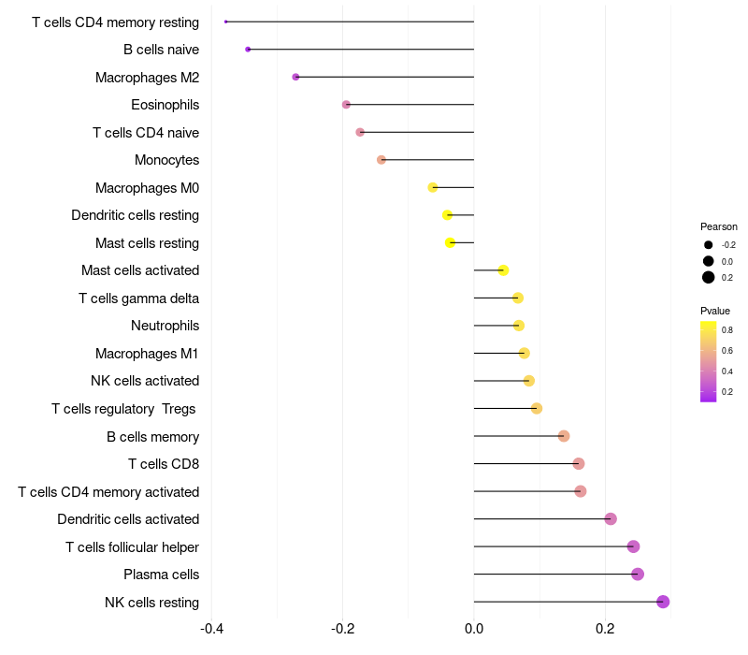Select the Mast cells resting yellow dot

coord(451,242)
